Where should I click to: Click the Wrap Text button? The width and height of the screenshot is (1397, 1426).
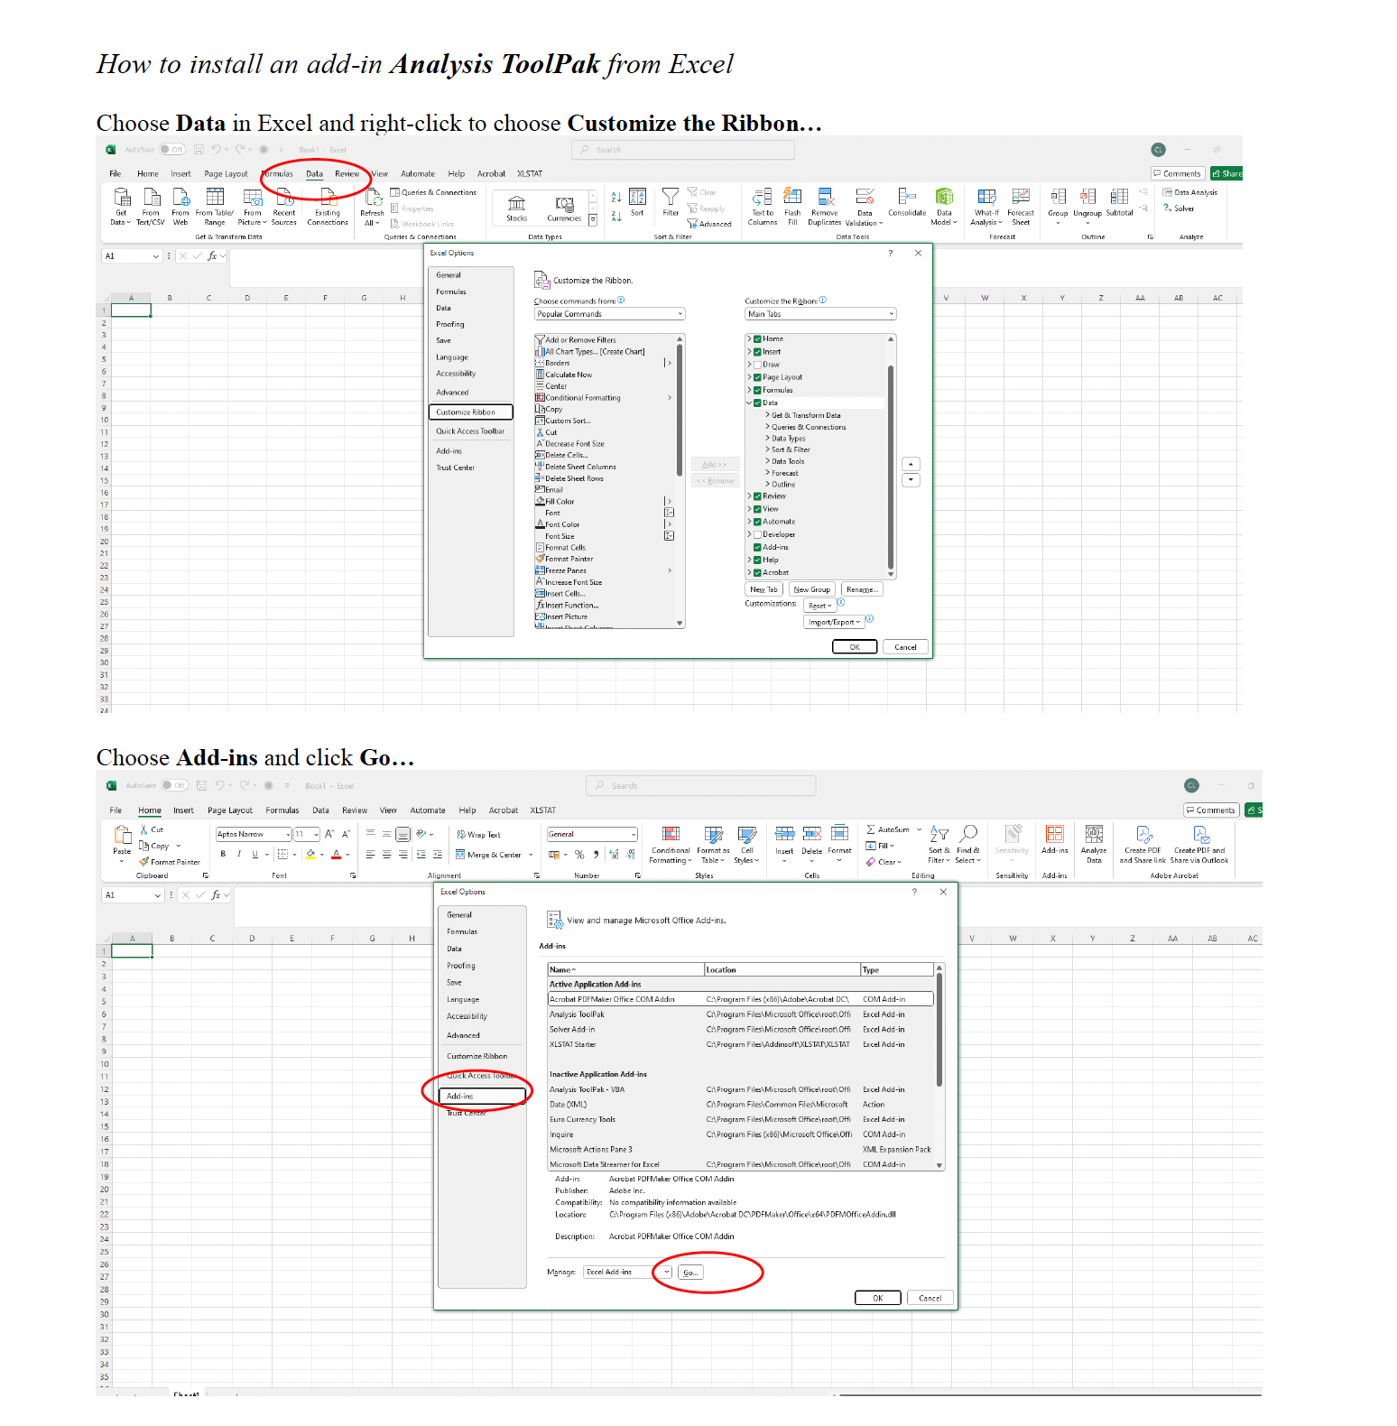(x=478, y=835)
